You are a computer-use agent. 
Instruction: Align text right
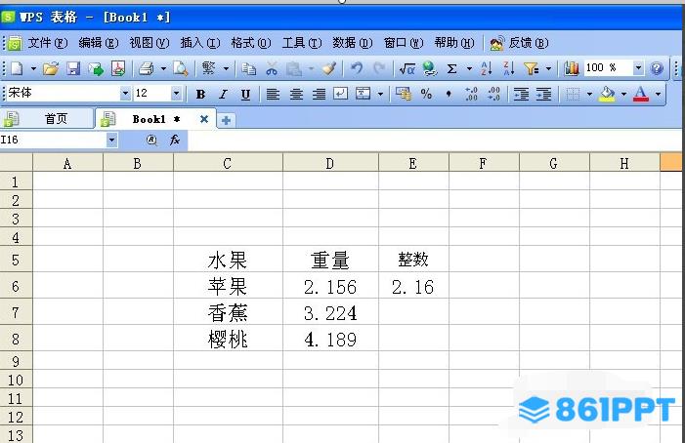click(319, 94)
